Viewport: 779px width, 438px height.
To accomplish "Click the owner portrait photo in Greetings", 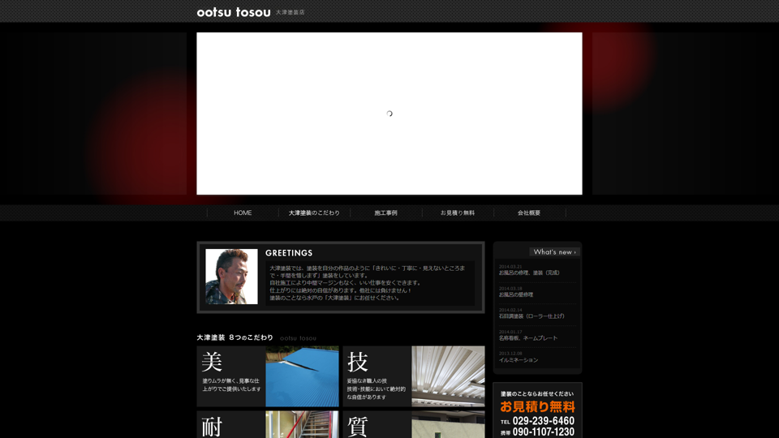I will 231,277.
